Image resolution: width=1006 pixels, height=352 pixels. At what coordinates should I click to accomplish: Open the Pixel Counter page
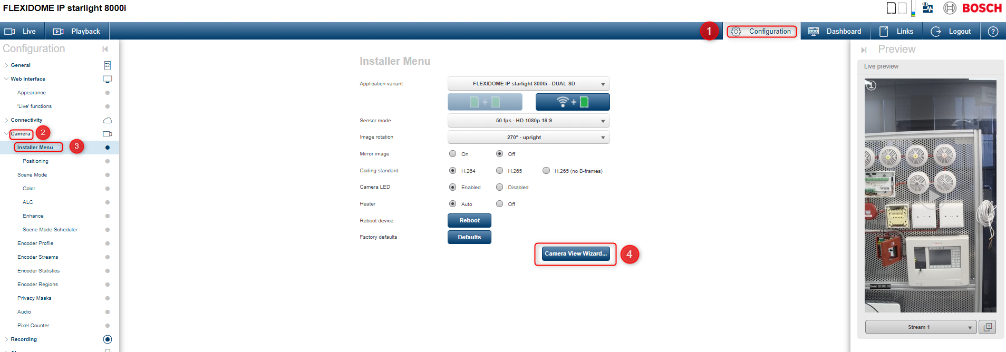click(x=33, y=326)
